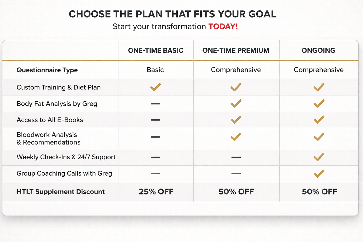Click the Body Fat Analysis by Greg label

tap(57, 104)
